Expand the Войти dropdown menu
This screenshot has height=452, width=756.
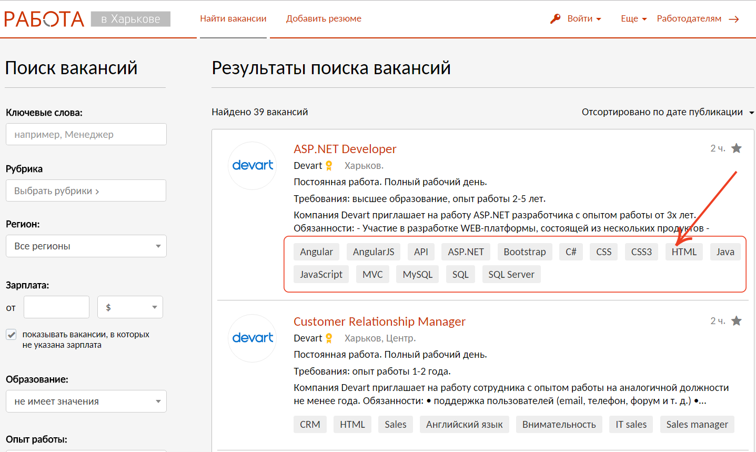coord(584,18)
